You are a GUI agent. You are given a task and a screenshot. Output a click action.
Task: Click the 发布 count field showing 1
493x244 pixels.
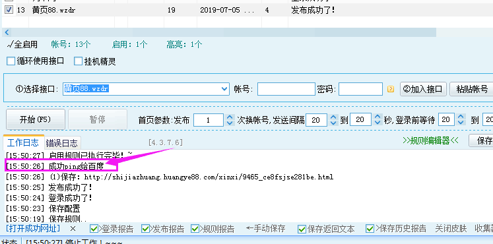tap(208, 120)
